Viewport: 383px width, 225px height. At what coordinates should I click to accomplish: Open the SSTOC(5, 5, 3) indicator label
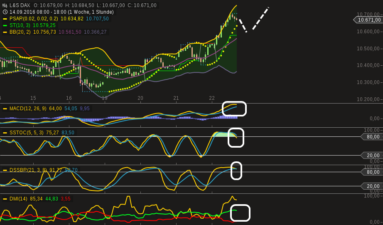27,133
